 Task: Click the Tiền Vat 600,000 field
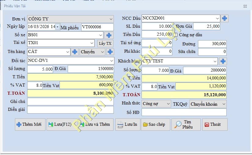click(87, 85)
